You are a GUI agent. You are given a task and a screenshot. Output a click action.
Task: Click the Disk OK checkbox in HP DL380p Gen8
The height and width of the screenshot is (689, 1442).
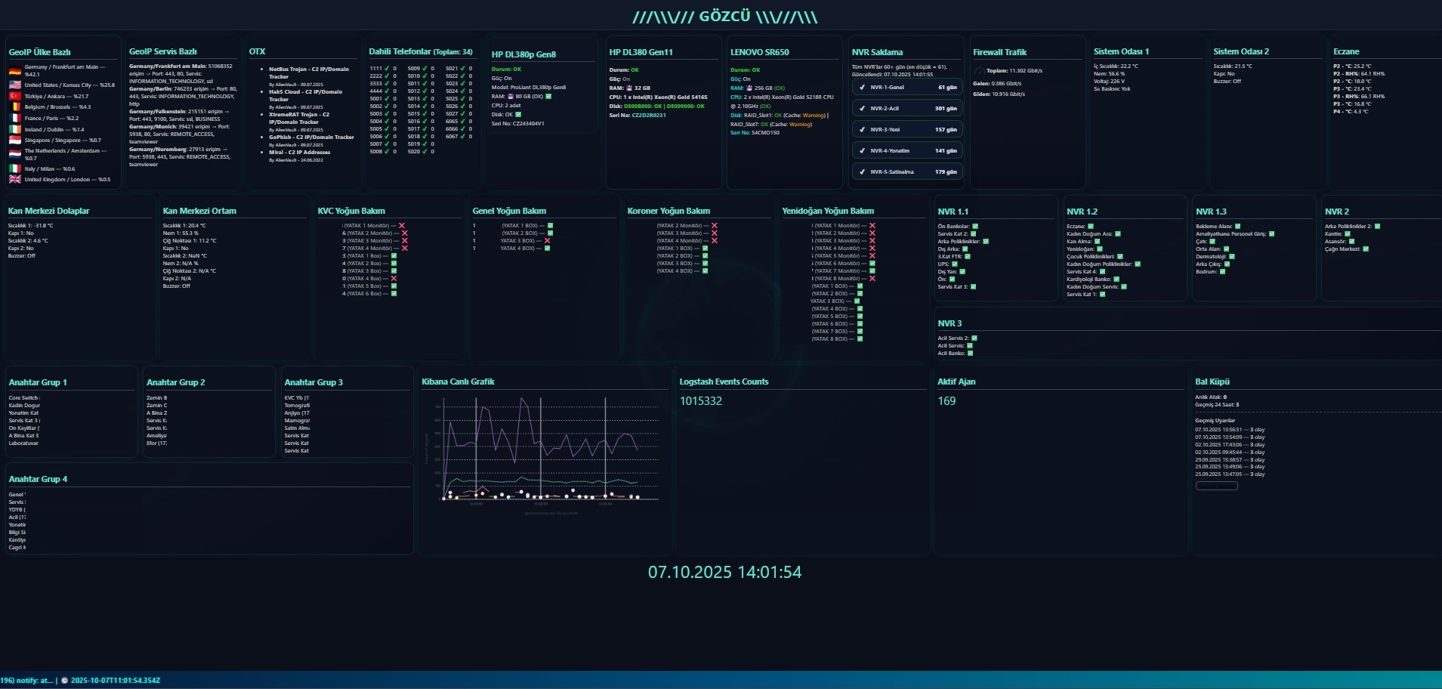point(518,115)
